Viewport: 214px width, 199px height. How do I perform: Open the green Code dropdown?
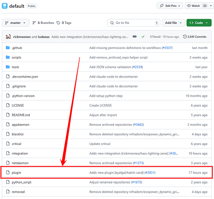click(199, 23)
